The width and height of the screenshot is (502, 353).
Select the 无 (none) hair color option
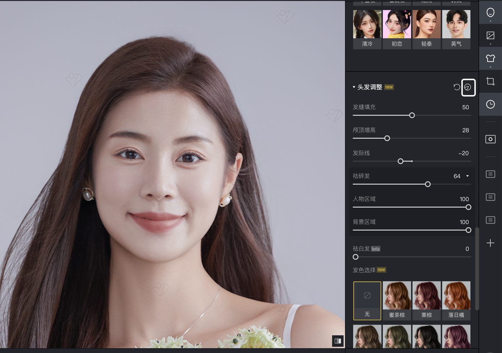pos(367,300)
